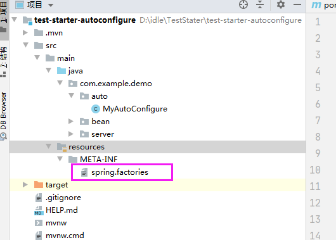This screenshot has width=336, height=240.
Task: Select the .gitignore file
Action: click(x=63, y=198)
